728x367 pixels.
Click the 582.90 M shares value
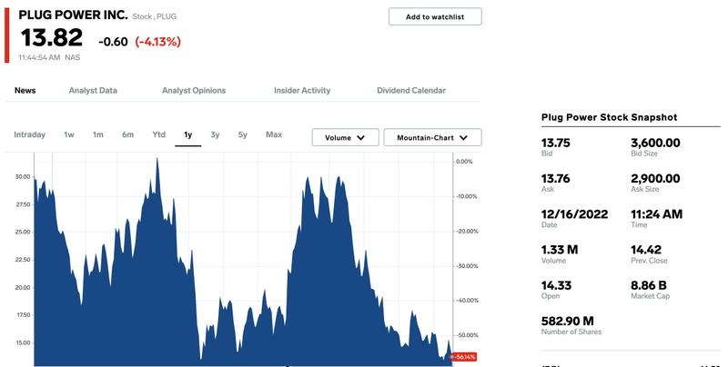(x=567, y=322)
